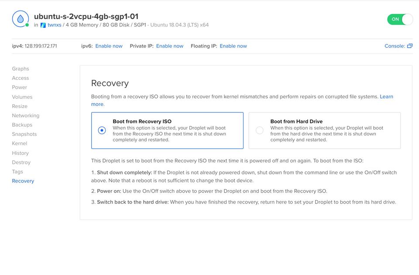
Task: Enable a Private IP address
Action: click(x=170, y=45)
